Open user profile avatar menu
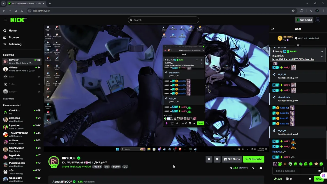The image size is (327, 184). pyautogui.click(x=318, y=20)
